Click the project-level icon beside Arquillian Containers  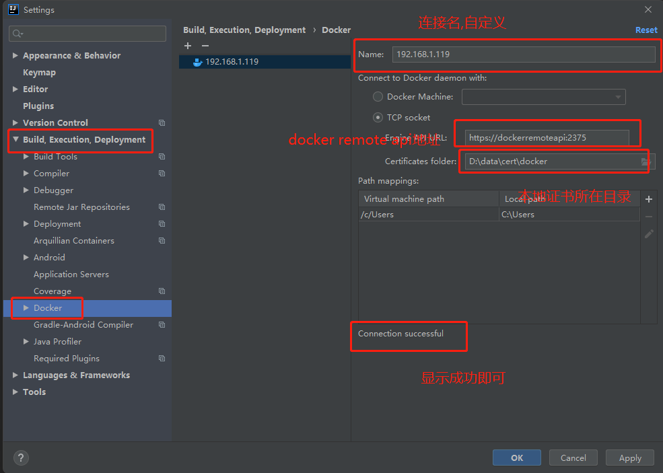click(162, 240)
